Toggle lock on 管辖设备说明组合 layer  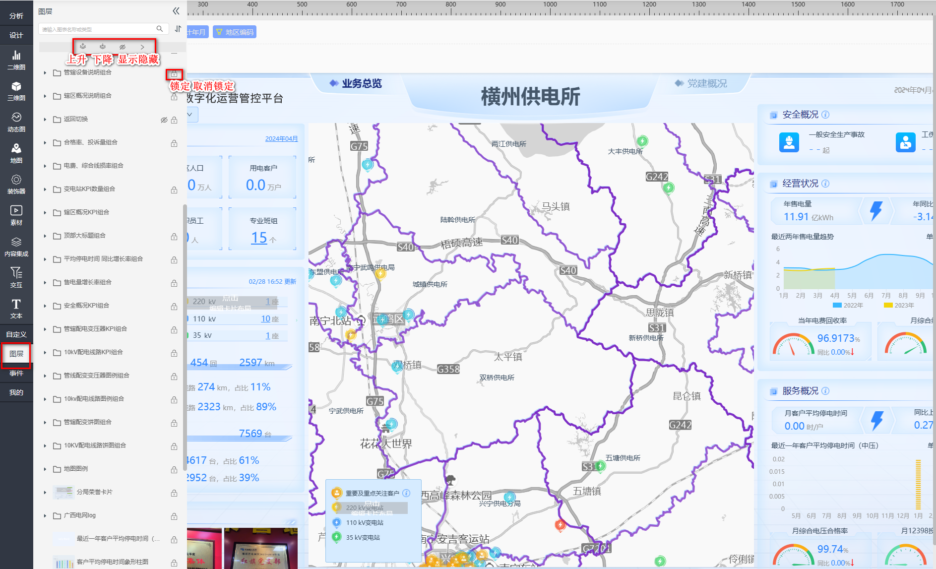click(174, 74)
